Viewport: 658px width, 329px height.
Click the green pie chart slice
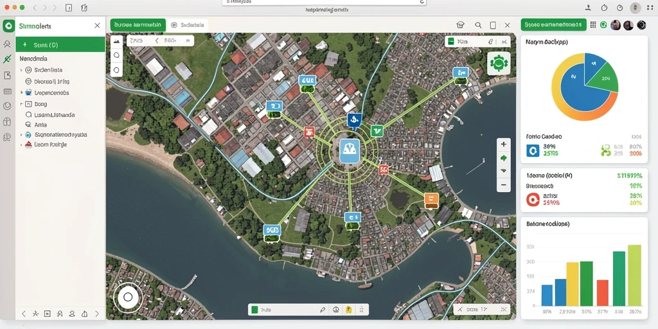coord(603,80)
